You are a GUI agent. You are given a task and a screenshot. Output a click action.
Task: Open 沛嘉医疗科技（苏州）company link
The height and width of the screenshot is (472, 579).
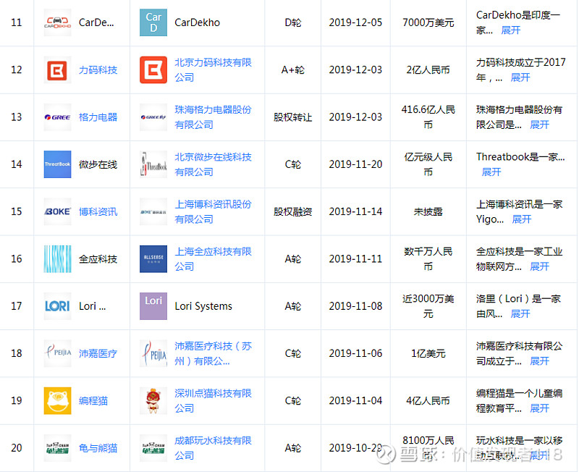(x=213, y=353)
